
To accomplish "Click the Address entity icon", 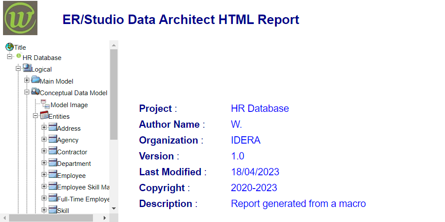I will [x=53, y=127].
